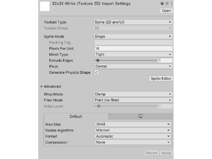Click the Texture Shape 2D dropdown
Image resolution: width=212 pixels, height=159 pixels.
[133, 28]
